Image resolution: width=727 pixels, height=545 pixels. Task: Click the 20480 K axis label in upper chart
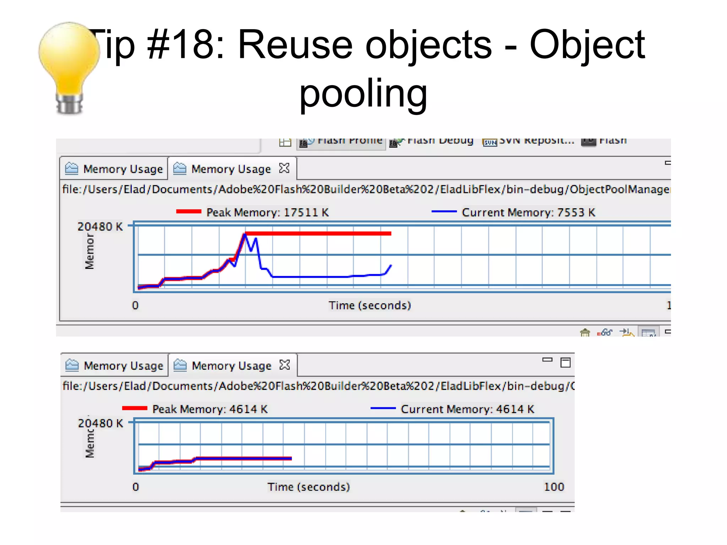[100, 226]
